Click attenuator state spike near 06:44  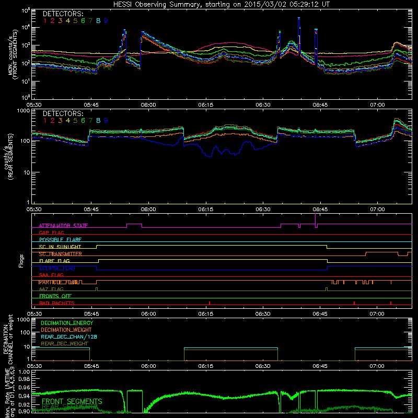(x=316, y=220)
